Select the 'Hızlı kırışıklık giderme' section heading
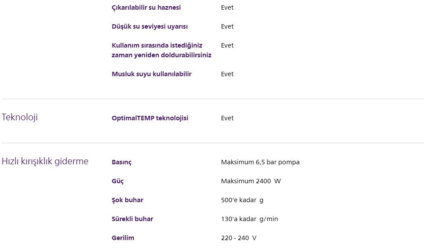 coord(45,161)
